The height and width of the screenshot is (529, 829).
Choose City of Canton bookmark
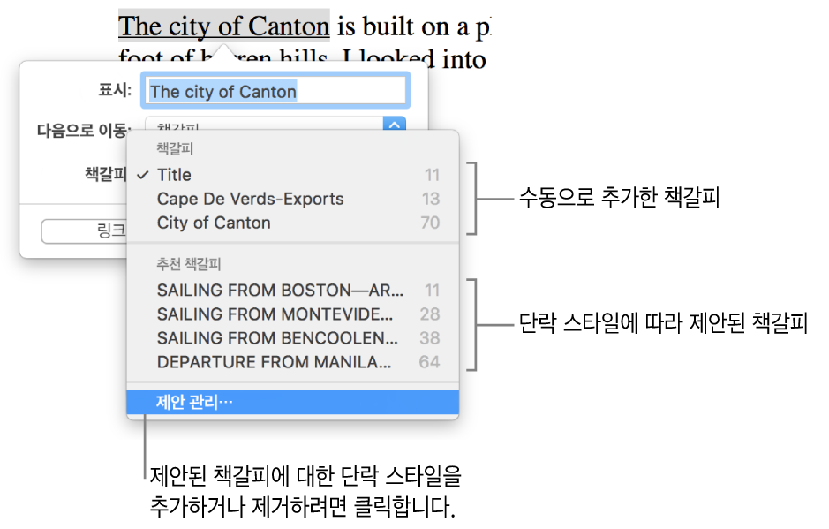coord(292,223)
